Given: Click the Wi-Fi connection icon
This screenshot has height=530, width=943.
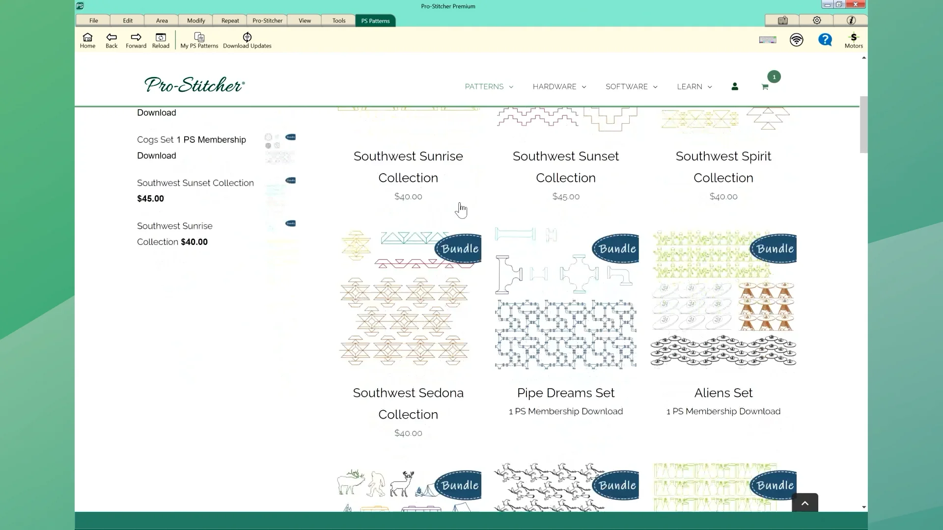Looking at the screenshot, I should (x=797, y=40).
